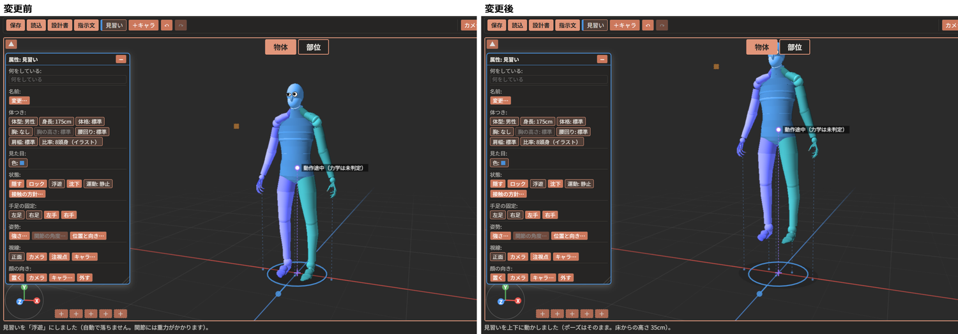Image resolution: width=958 pixels, height=334 pixels.
Task: Toggle 左足 fixation in 変更前 panel
Action: 17,215
